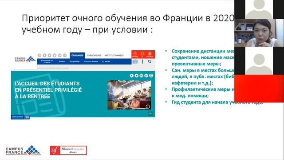Click the last icon in the red header box
This screenshot has width=284, height=160.
click(x=150, y=54)
